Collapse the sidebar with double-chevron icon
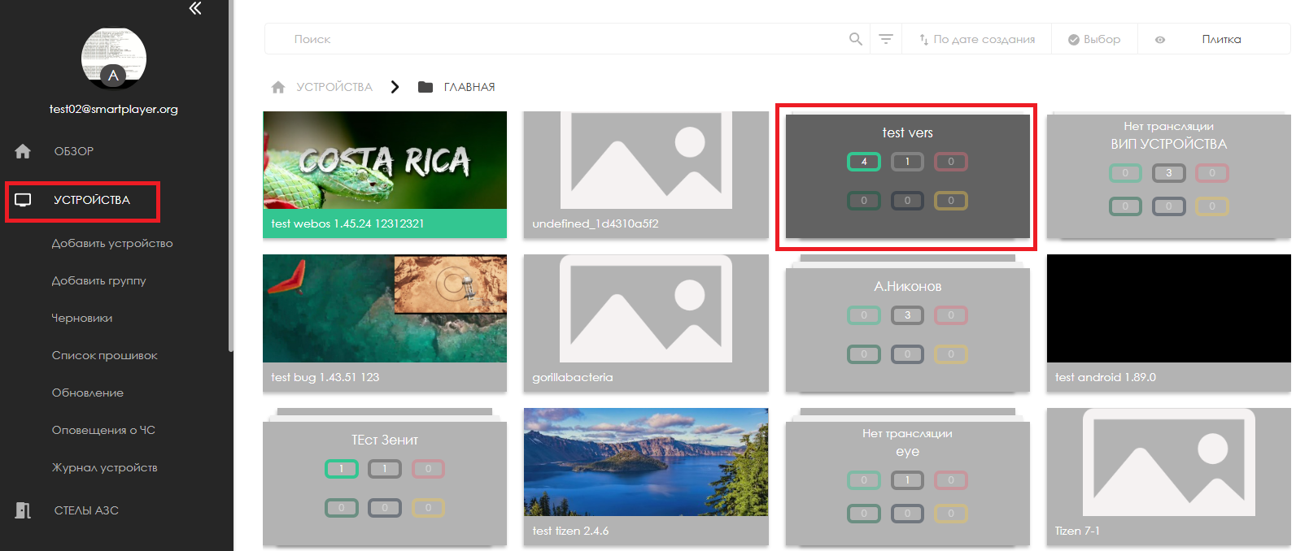This screenshot has width=1296, height=551. (195, 8)
